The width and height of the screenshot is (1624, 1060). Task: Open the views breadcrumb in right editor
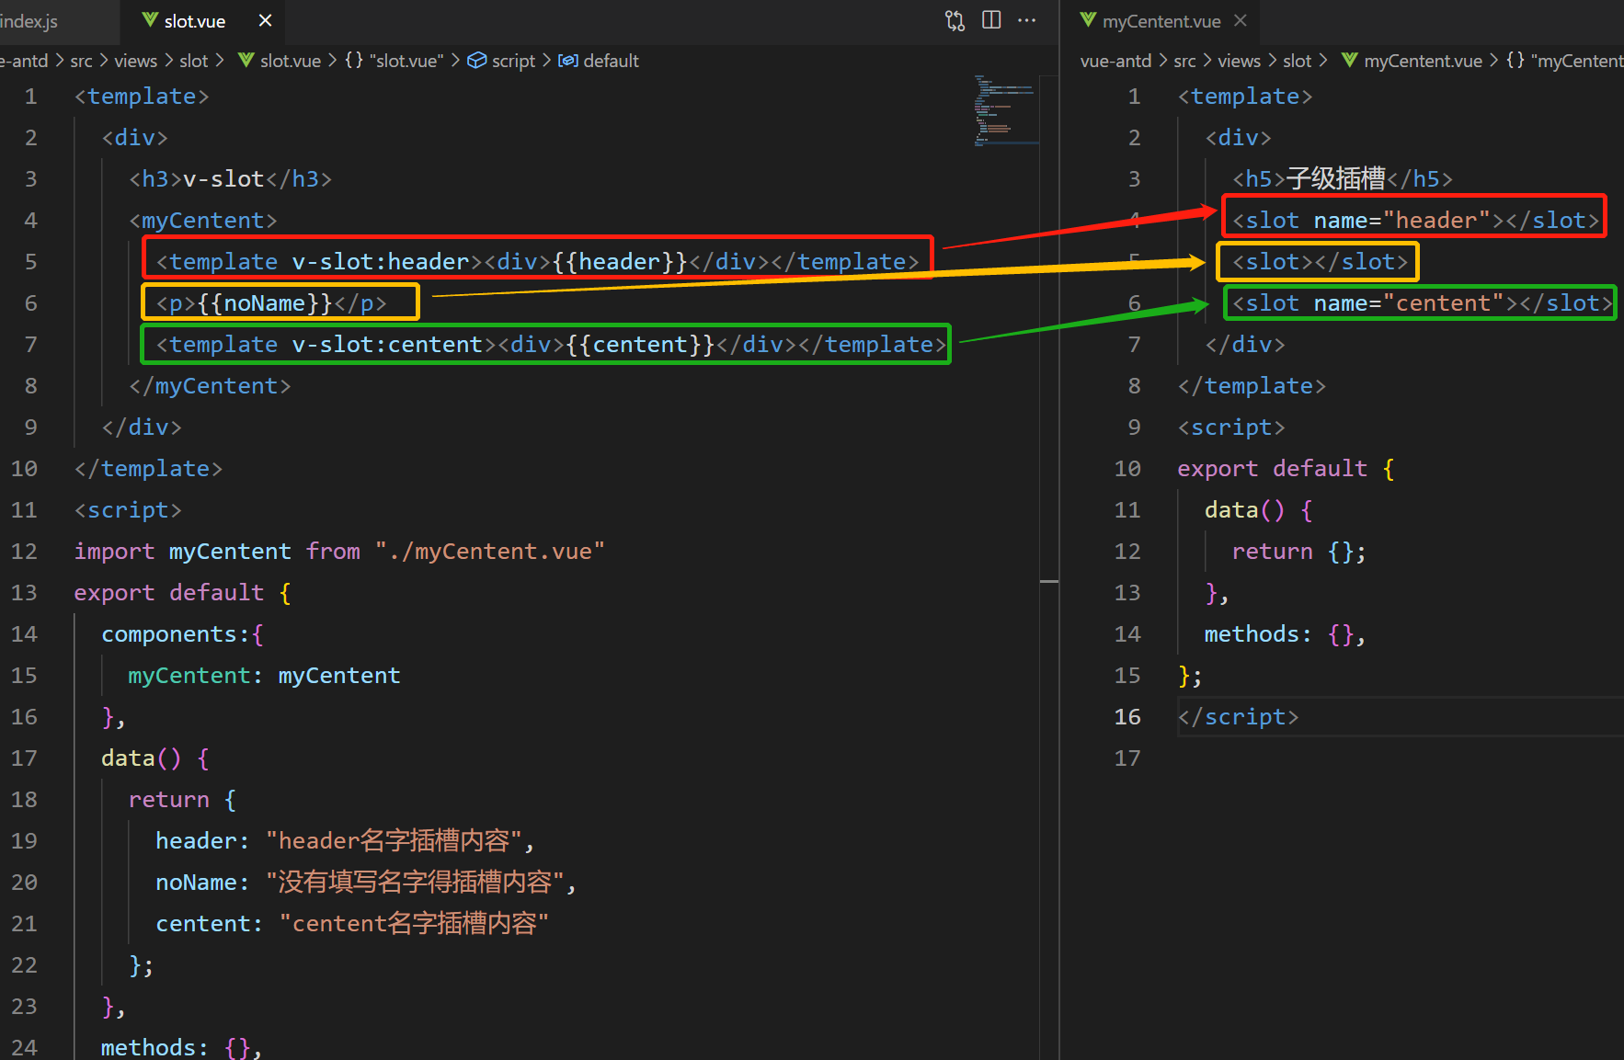1239,61
